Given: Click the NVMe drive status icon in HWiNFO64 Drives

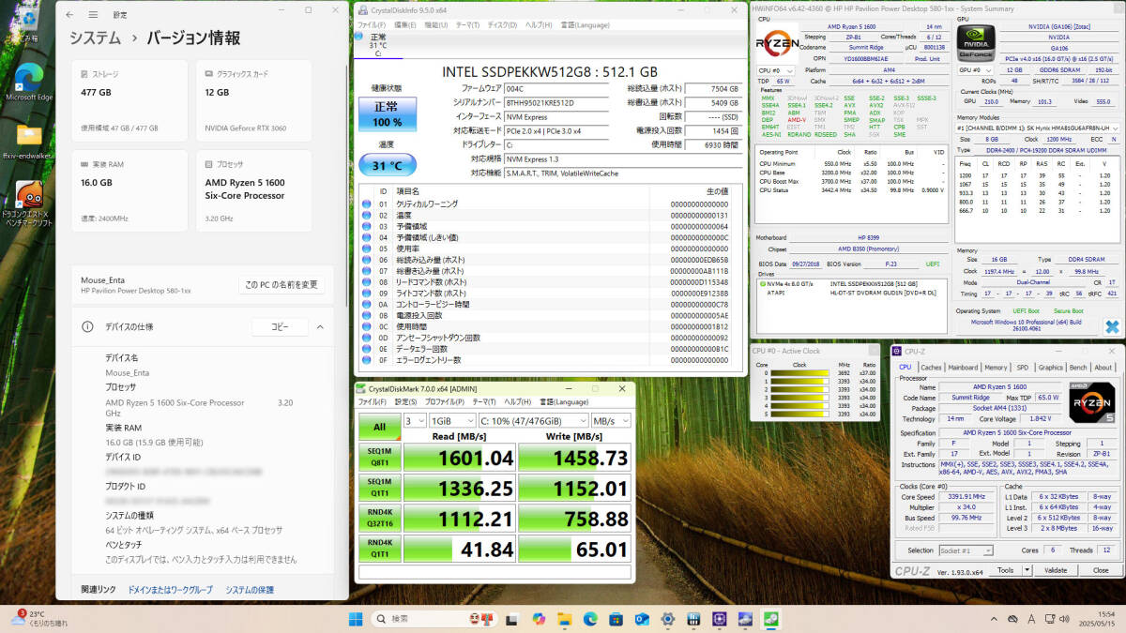Looking at the screenshot, I should coord(762,282).
